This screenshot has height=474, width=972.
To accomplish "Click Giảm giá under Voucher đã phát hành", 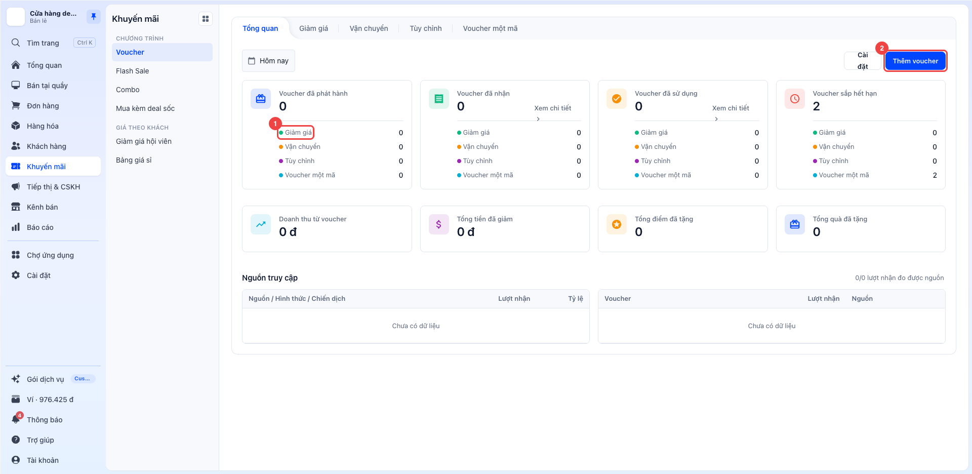I will tap(298, 133).
